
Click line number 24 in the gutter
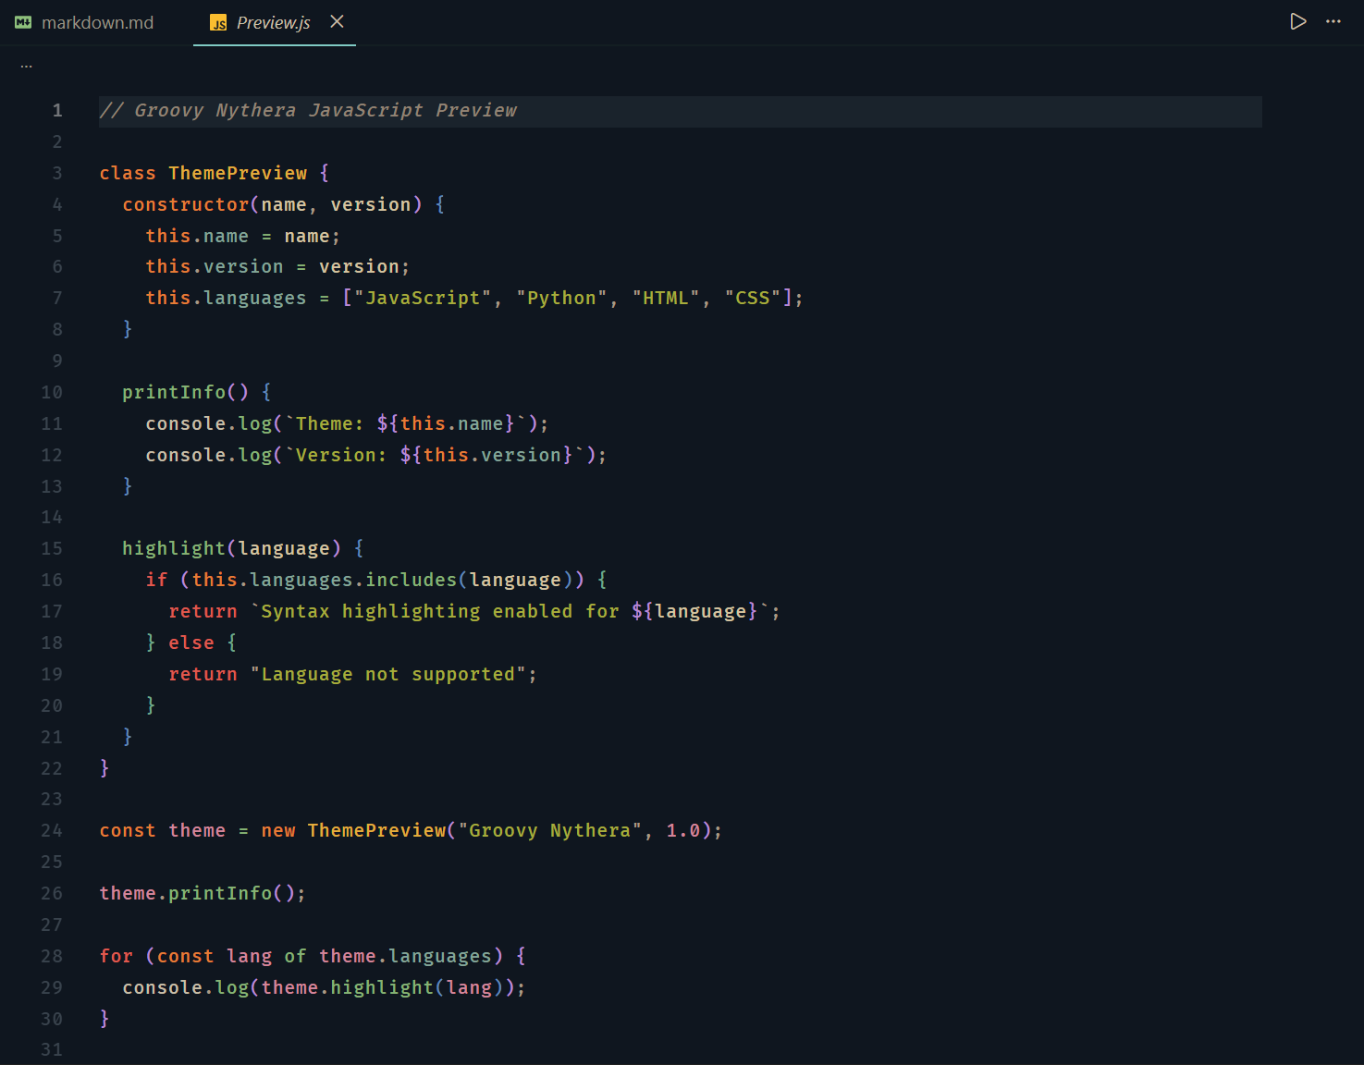point(52,830)
